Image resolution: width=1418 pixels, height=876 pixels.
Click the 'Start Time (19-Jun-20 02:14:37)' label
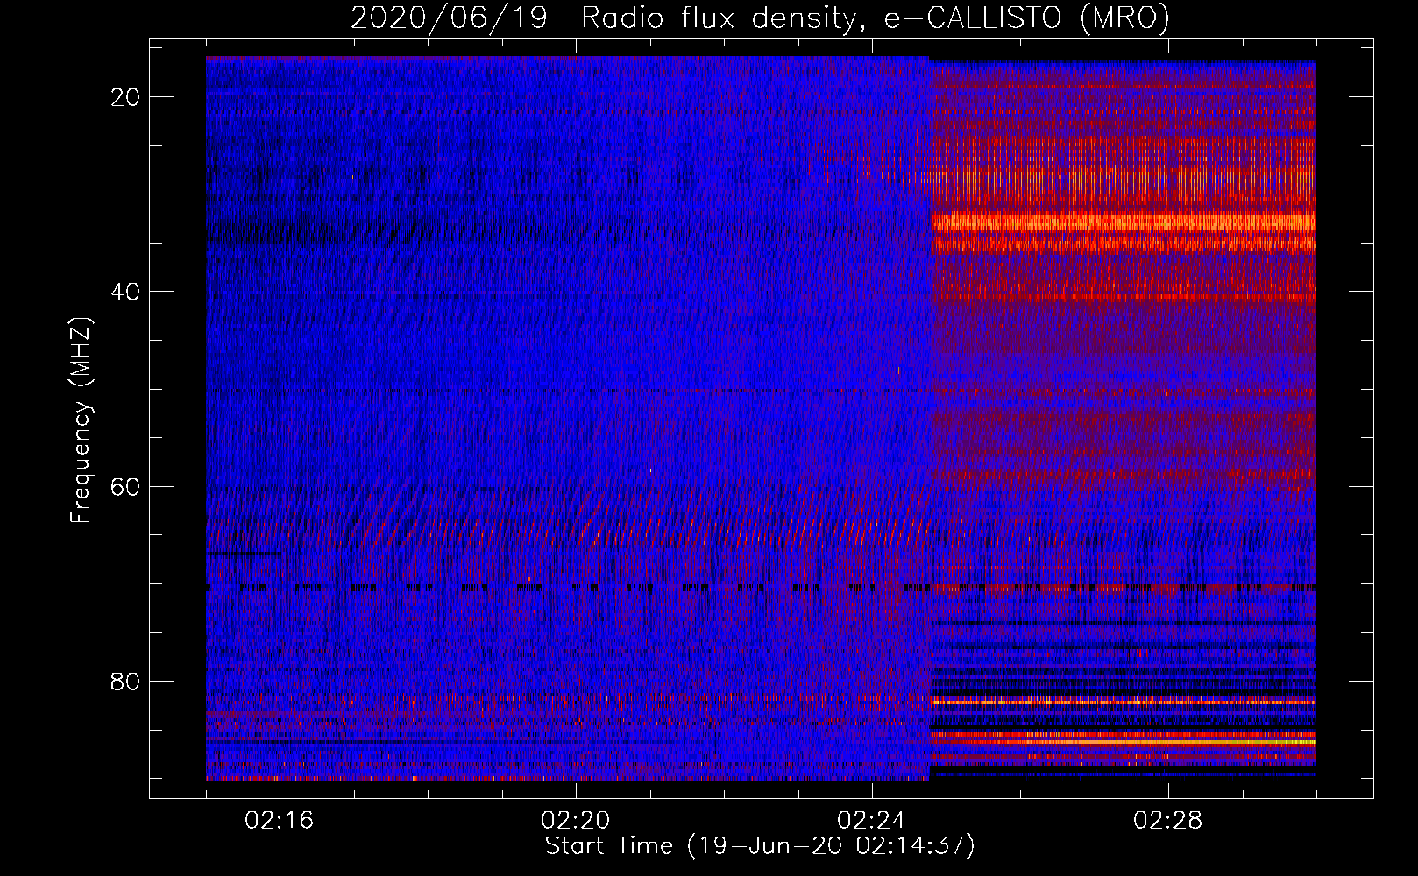(x=760, y=846)
